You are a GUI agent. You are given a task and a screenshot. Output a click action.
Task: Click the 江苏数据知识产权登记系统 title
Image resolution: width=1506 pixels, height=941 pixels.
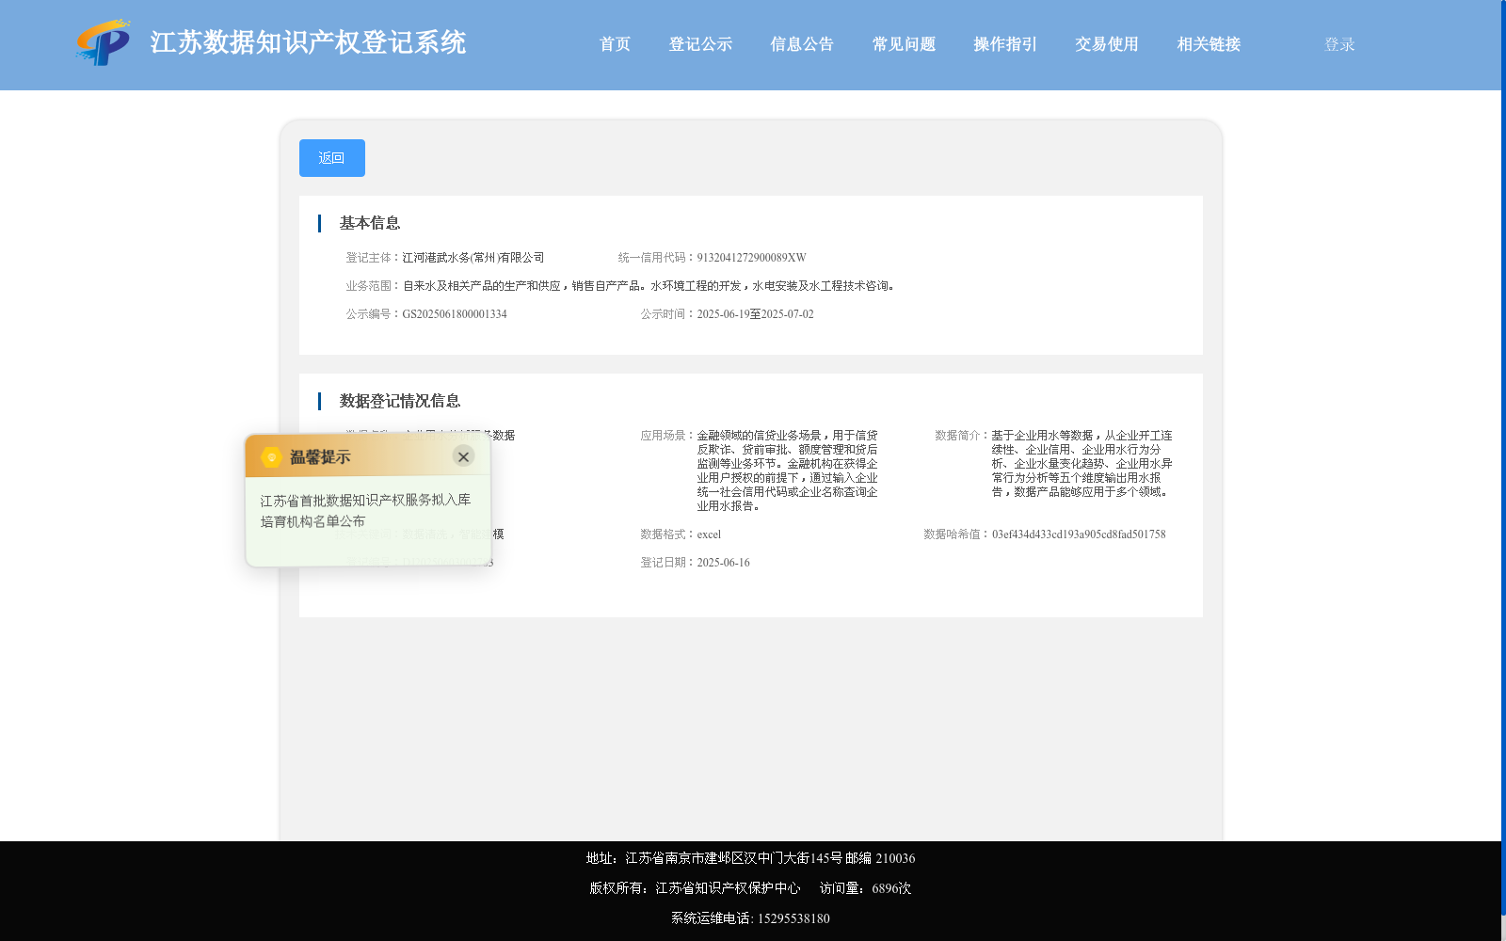pos(308,42)
